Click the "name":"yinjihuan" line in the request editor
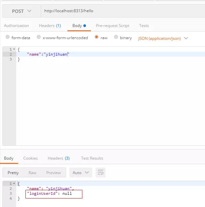 pyautogui.click(x=48, y=54)
